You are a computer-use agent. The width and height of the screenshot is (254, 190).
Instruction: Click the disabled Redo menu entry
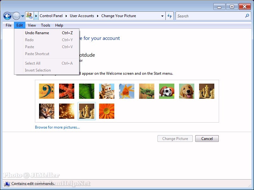click(47, 40)
